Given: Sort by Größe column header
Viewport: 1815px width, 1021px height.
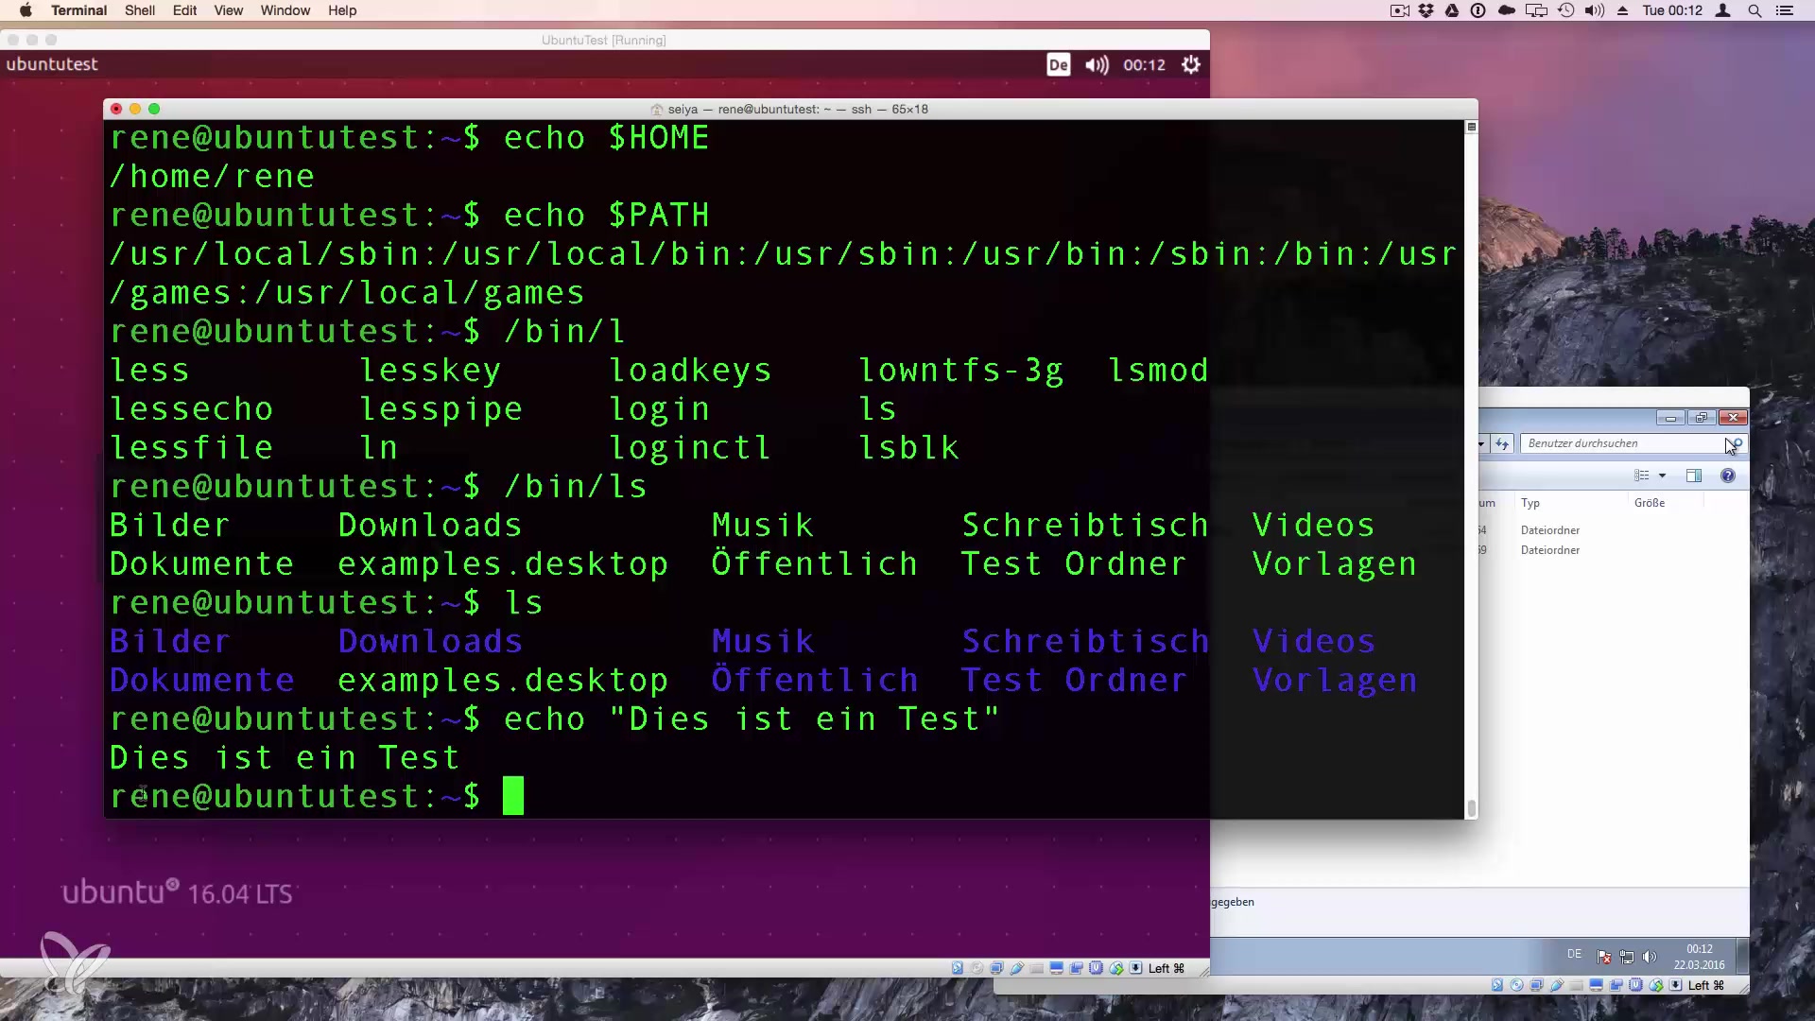Looking at the screenshot, I should tap(1649, 503).
